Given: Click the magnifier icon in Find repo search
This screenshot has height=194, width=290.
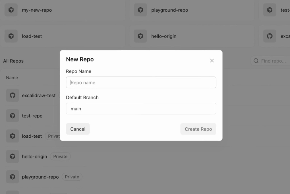Looking at the screenshot, I should click(x=256, y=61).
